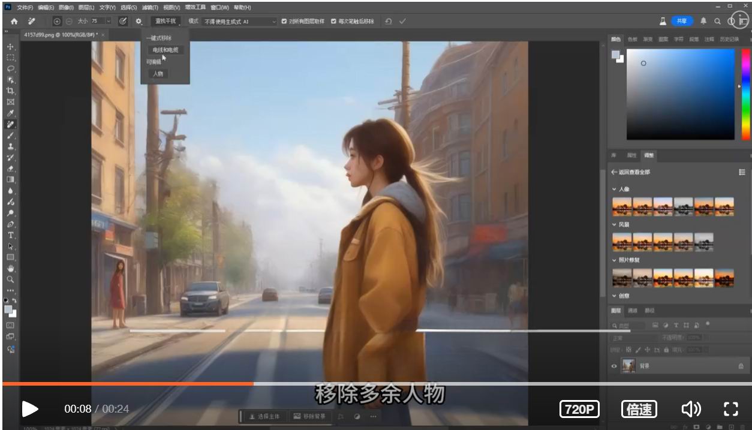Switch to the 历史记录 tab
This screenshot has height=430, width=752.
point(729,39)
